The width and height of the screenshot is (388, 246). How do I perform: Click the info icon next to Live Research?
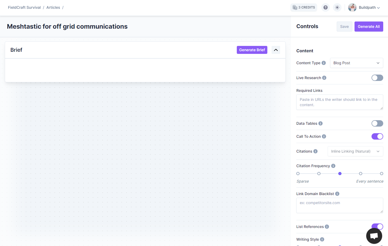[x=324, y=78]
